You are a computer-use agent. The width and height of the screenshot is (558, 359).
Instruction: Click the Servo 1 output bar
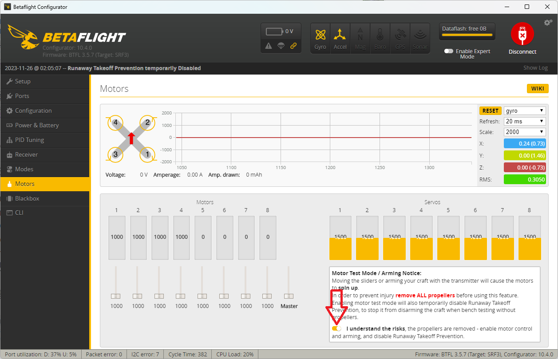click(x=340, y=238)
